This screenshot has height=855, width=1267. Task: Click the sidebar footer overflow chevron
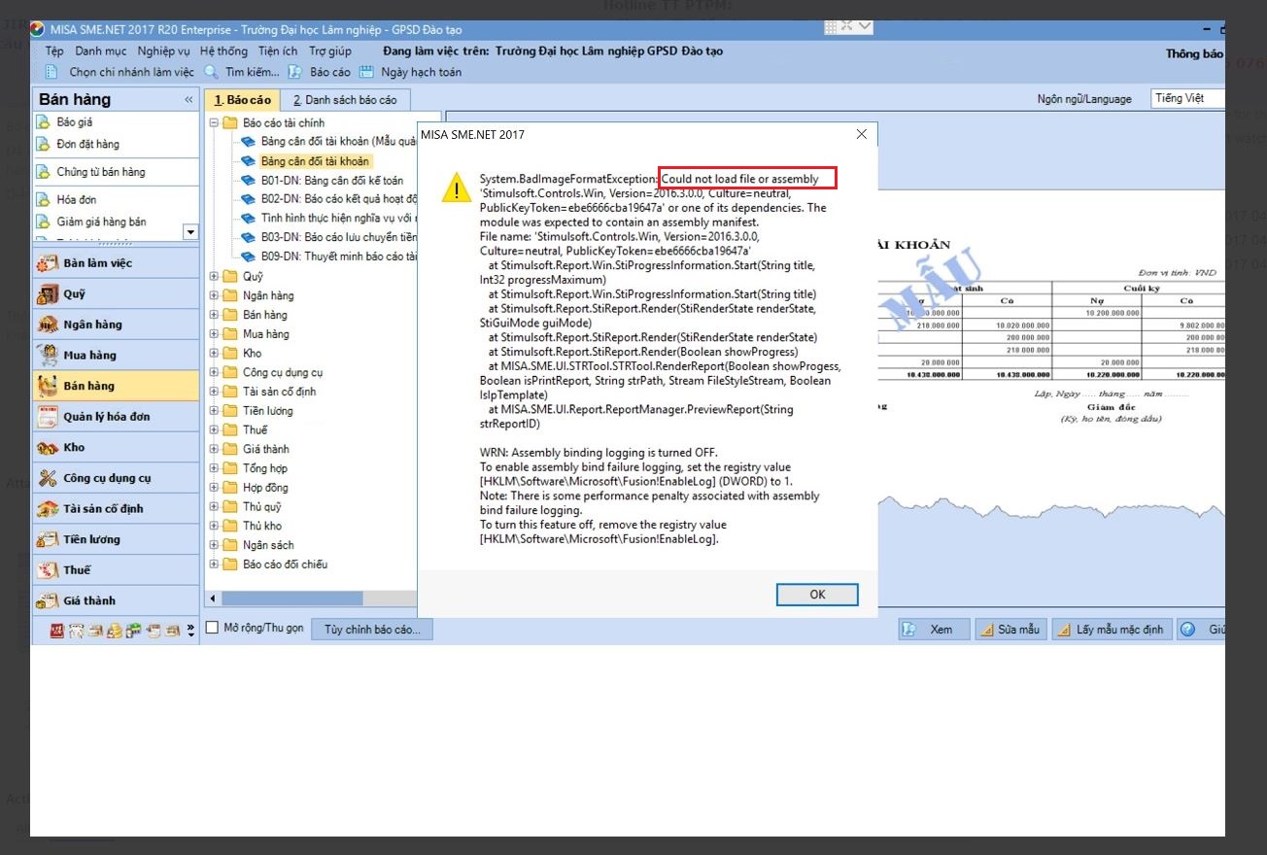click(191, 631)
